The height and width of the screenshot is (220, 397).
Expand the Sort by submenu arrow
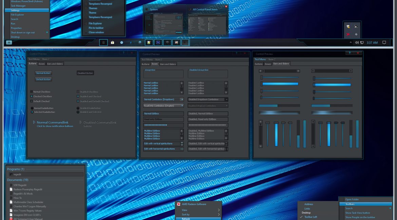219,215
